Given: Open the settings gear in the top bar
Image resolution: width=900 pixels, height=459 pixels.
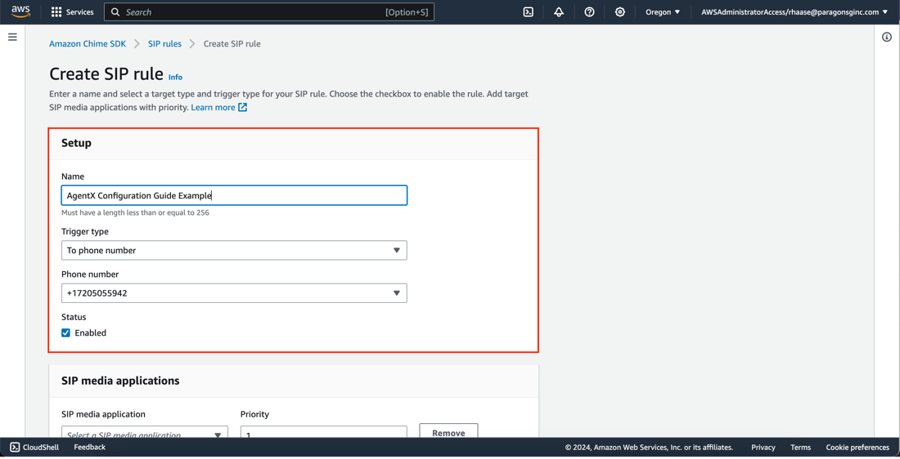Looking at the screenshot, I should pos(620,12).
